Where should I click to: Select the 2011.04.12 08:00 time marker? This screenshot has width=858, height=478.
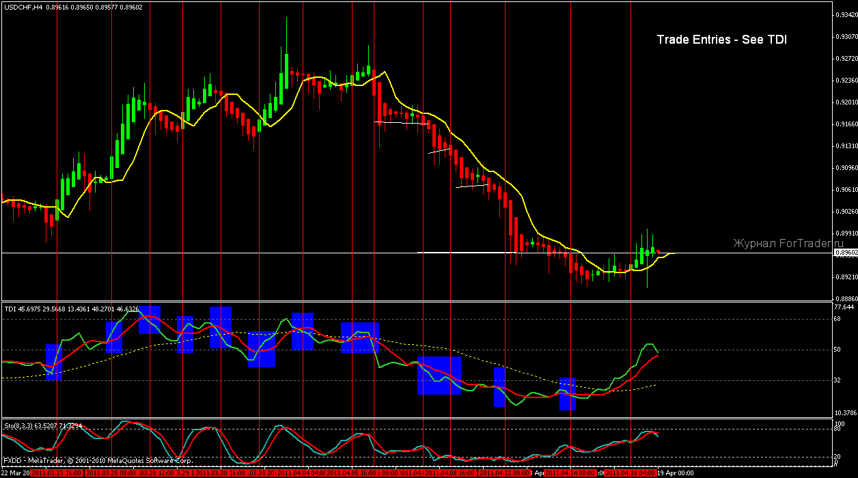[x=504, y=473]
